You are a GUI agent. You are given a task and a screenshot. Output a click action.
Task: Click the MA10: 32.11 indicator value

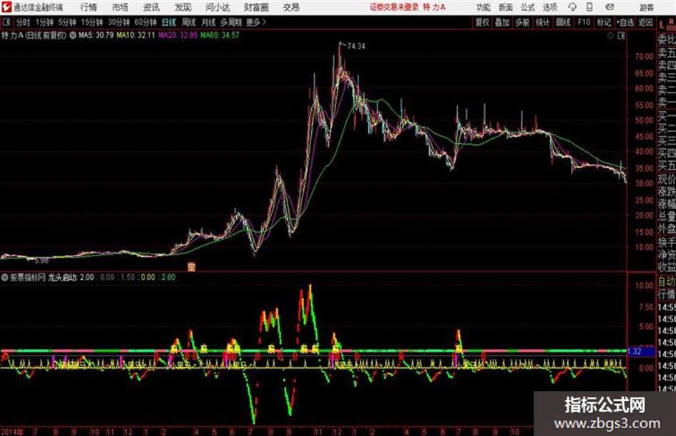point(136,35)
